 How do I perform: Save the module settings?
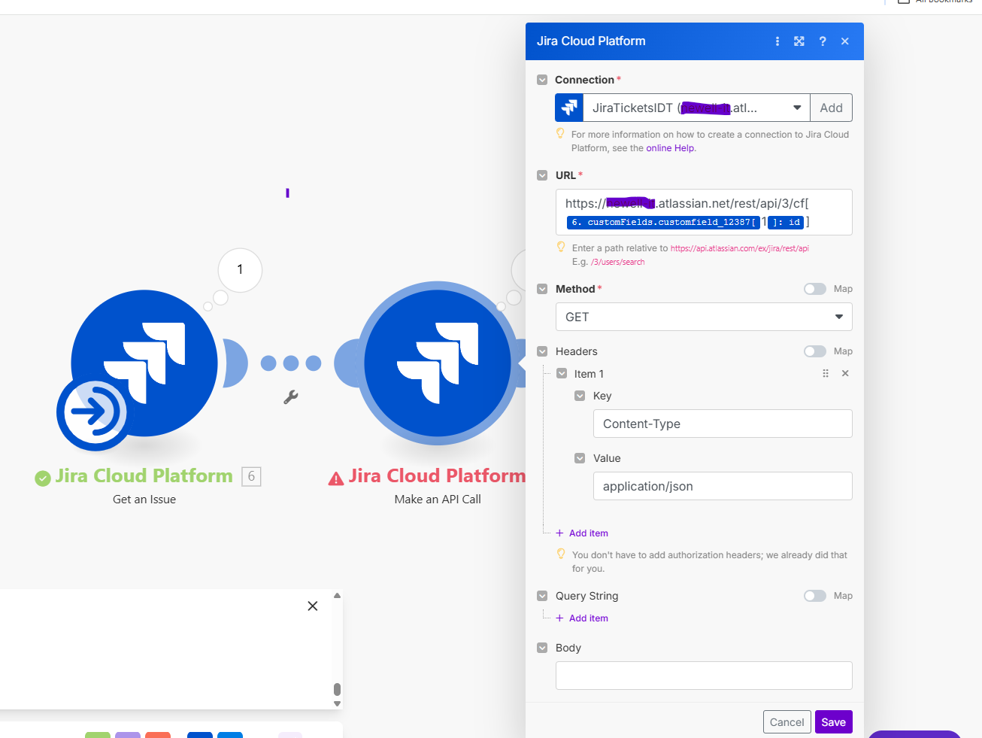pos(833,722)
